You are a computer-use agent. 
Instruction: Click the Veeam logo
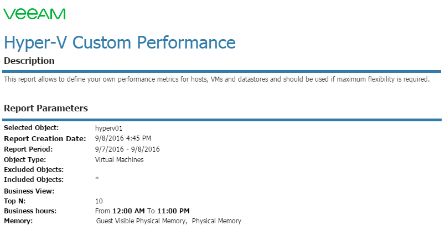(x=34, y=14)
